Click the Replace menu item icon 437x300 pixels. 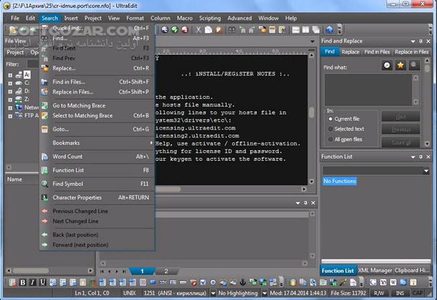click(44, 68)
